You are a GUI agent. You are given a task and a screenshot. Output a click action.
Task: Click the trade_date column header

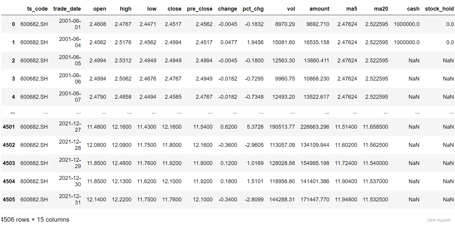[67, 9]
